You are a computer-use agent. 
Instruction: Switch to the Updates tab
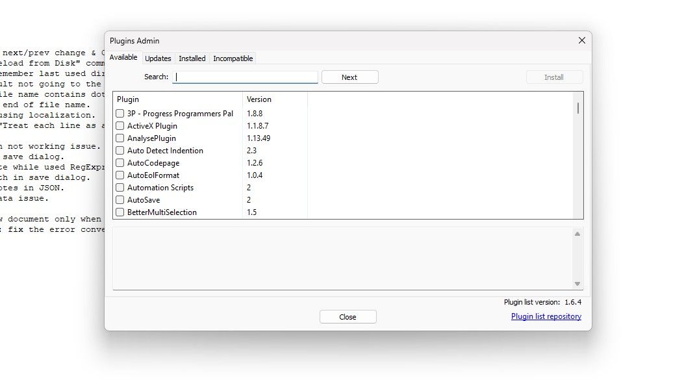pyautogui.click(x=158, y=58)
